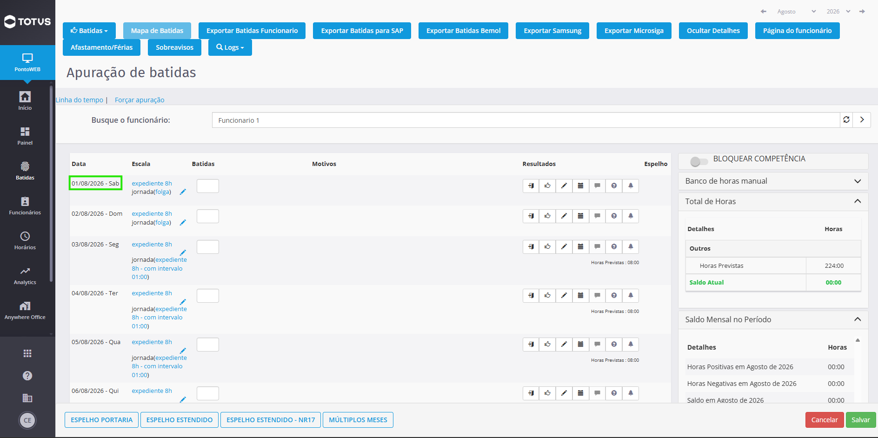Click batidas input box for 04/08/2026

208,296
